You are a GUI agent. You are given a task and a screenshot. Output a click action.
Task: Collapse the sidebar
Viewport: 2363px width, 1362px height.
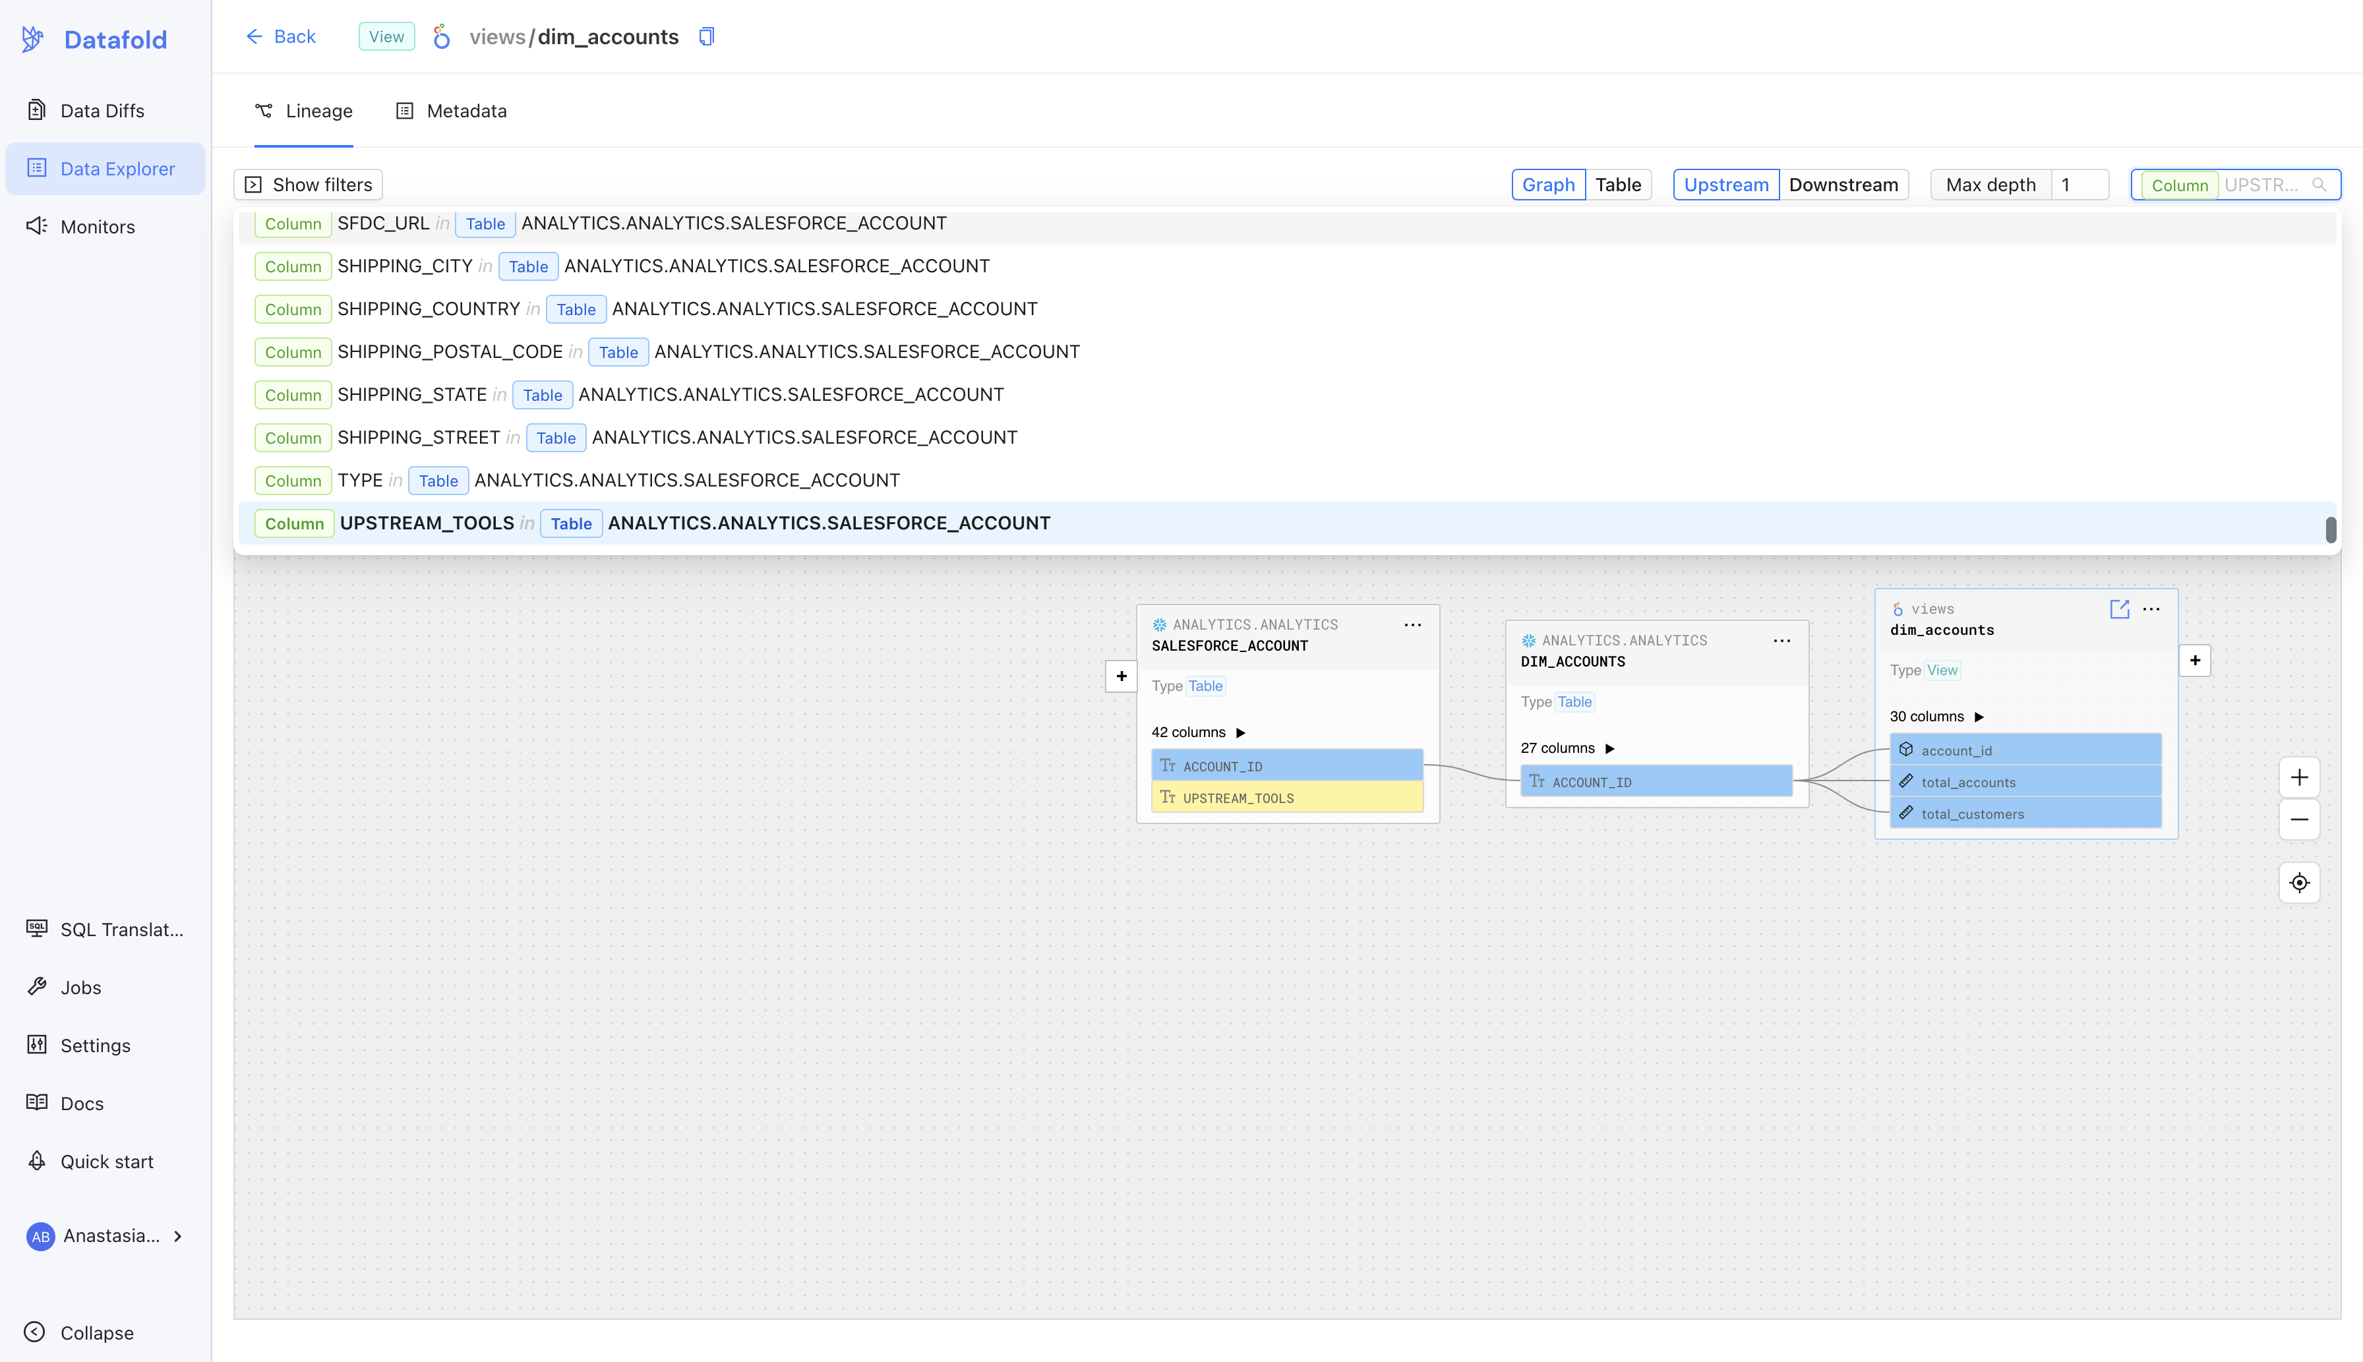[80, 1332]
